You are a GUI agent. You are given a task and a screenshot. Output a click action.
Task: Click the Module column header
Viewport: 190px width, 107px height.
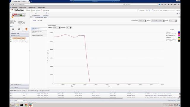coord(94,92)
